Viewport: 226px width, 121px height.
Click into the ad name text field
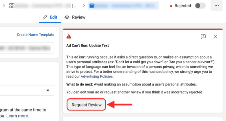point(27,48)
